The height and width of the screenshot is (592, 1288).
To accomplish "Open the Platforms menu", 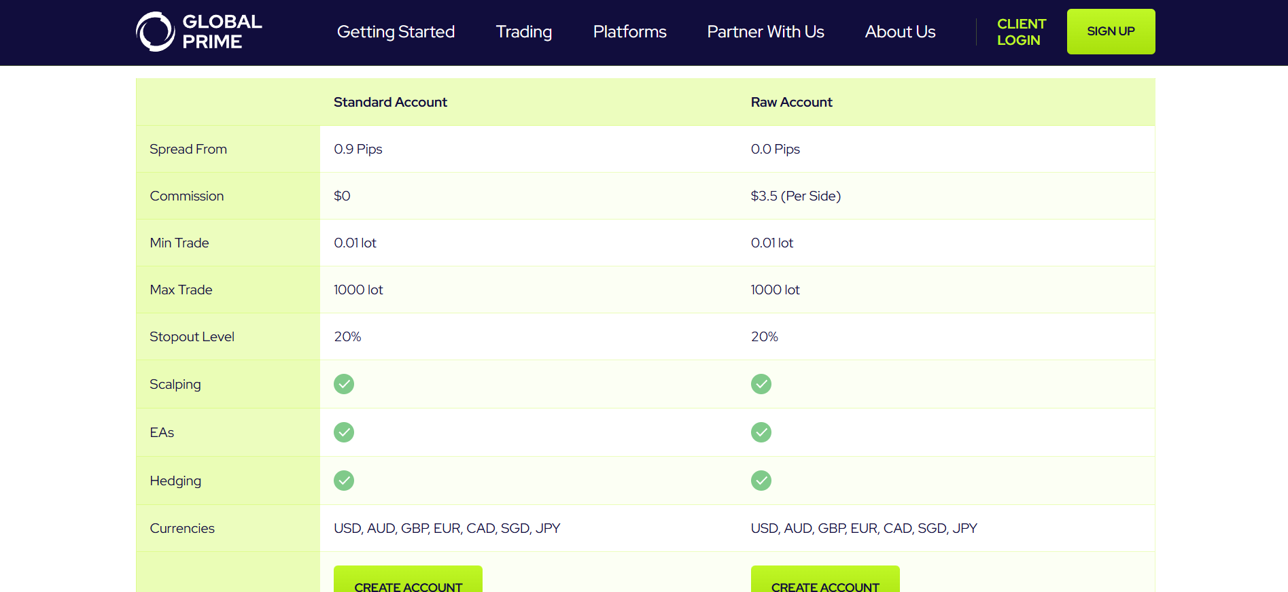I will pos(630,32).
